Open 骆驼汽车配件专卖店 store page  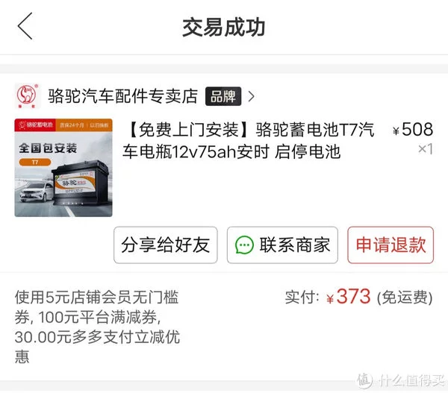click(x=122, y=96)
